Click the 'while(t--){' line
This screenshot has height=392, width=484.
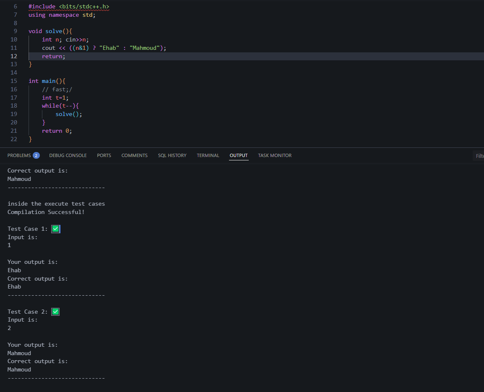pyautogui.click(x=60, y=106)
